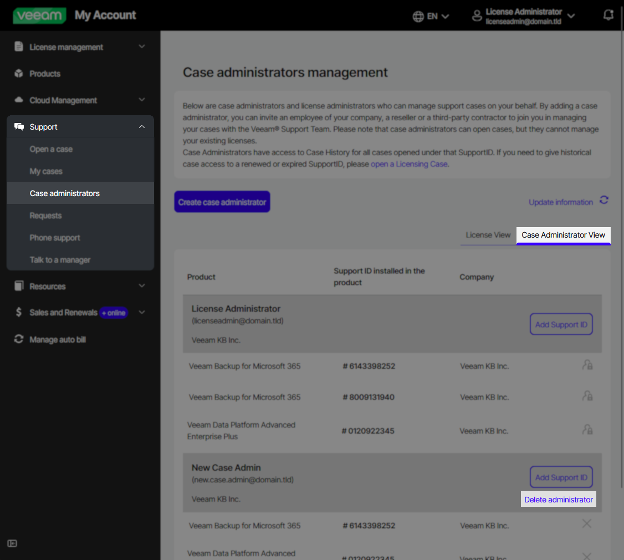This screenshot has width=624, height=560.
Task: Click the Sales and Renewals dollar icon
Action: 17,312
